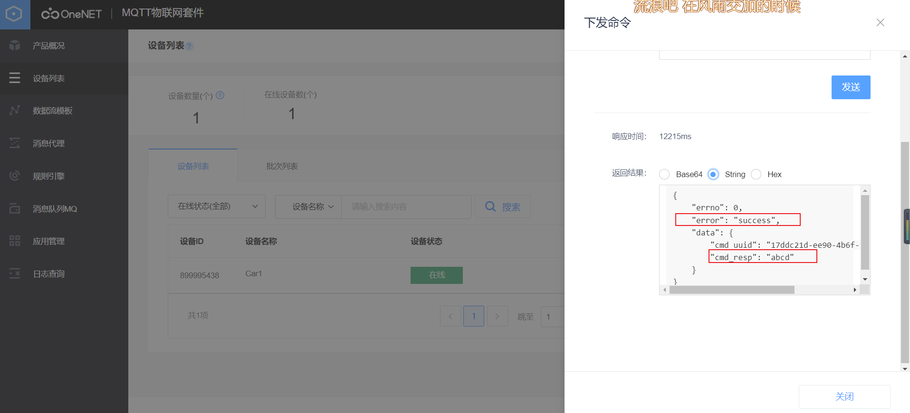
Task: Click the 搜索 button
Action: 503,206
